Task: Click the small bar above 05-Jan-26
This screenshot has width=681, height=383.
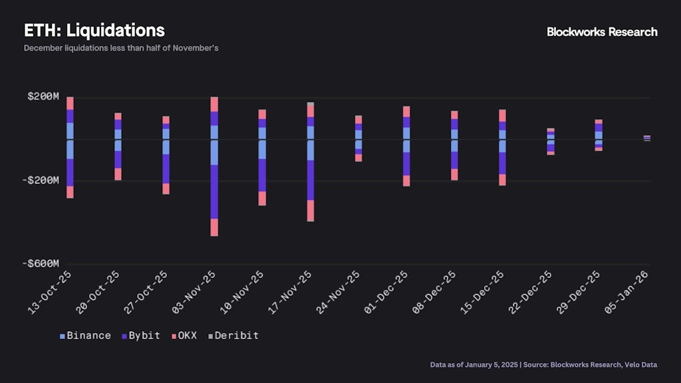Action: coord(646,138)
